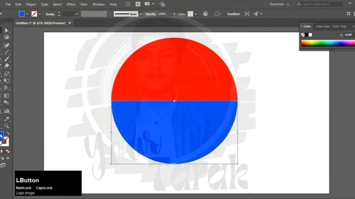Viewport: 355px width, 199px height.
Task: Select the Free Transform tool
Action: [x=7, y=81]
